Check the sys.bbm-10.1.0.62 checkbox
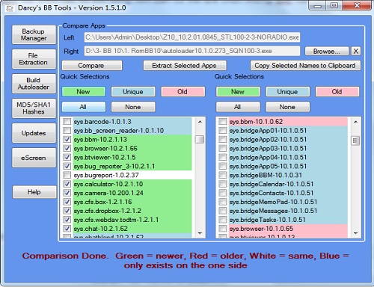 pos(222,122)
